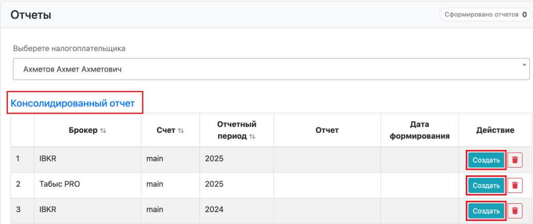Delete the IBKR 2024 report row
533x224 pixels.
tap(514, 211)
